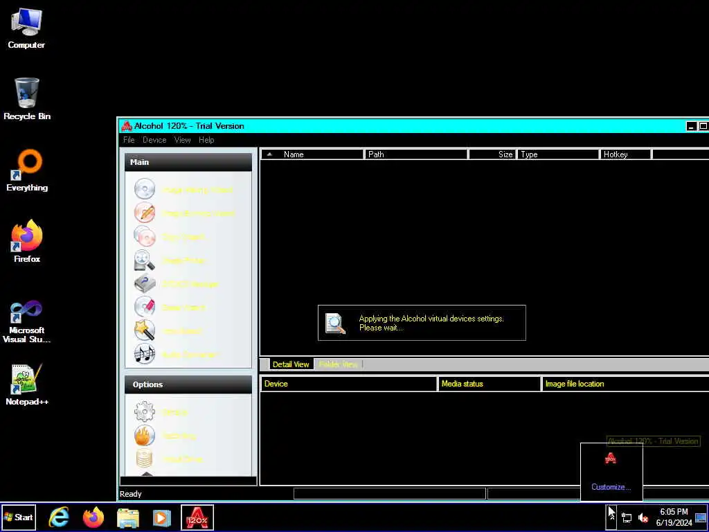
Task: Click the Customize... link in tray popup
Action: point(611,487)
